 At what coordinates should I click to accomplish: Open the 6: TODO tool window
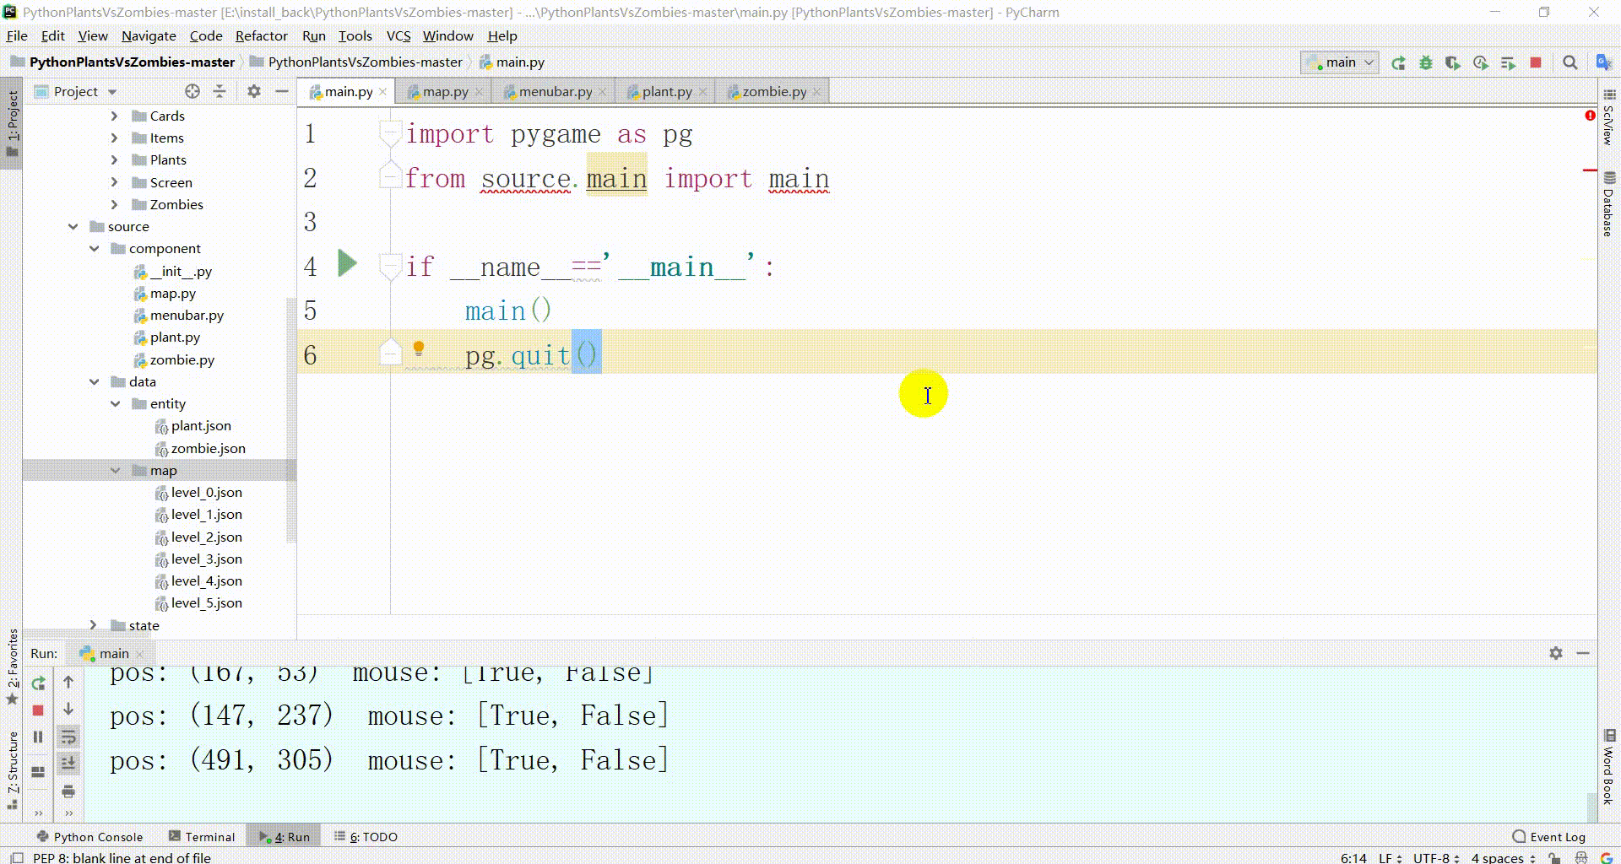(366, 836)
